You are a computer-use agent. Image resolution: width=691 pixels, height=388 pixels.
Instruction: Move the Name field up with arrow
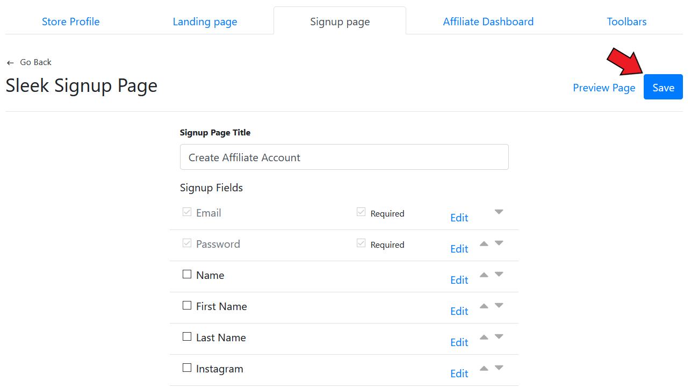484,275
